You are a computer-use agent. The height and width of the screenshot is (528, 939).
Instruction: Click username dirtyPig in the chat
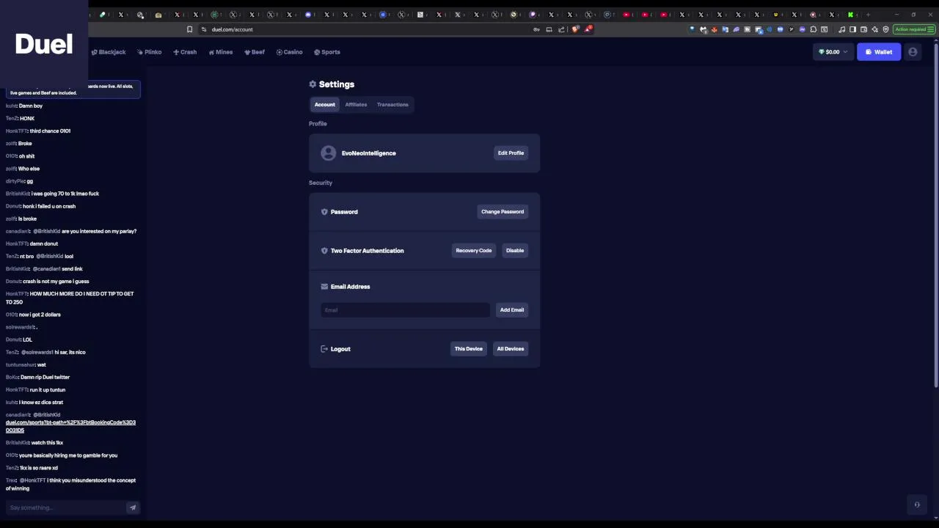[15, 180]
